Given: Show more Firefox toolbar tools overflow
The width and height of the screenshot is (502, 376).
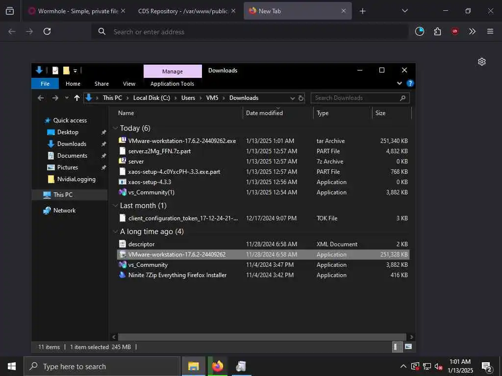Looking at the screenshot, I should [472, 31].
